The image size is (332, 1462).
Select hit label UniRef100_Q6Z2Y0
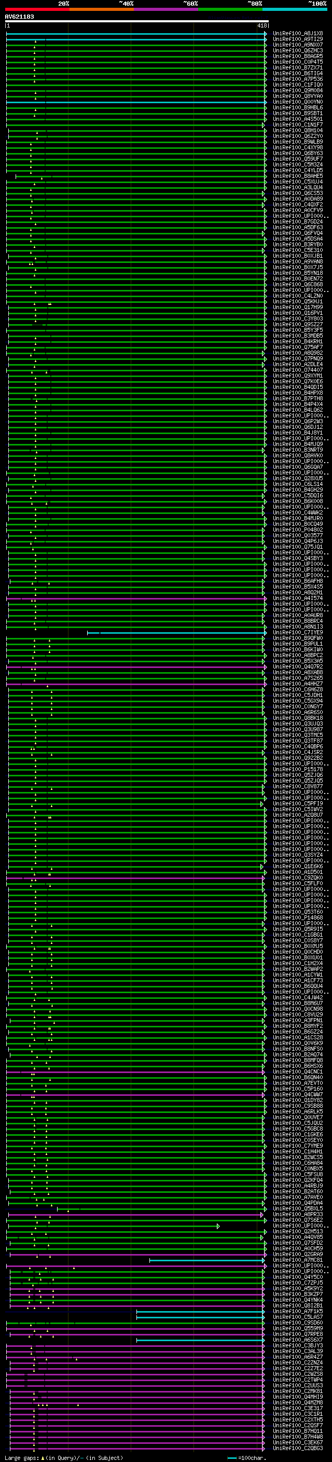[x=297, y=136]
